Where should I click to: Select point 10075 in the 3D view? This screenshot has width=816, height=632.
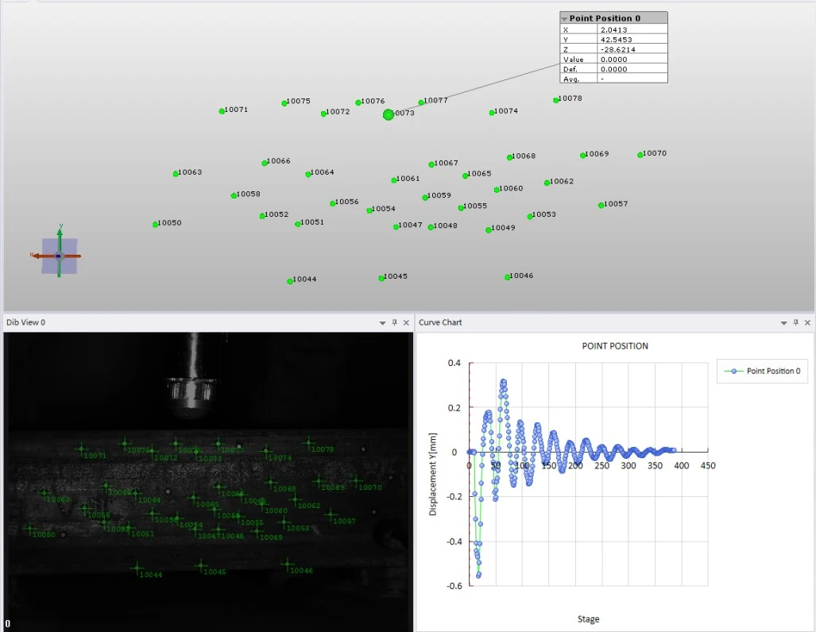click(284, 103)
